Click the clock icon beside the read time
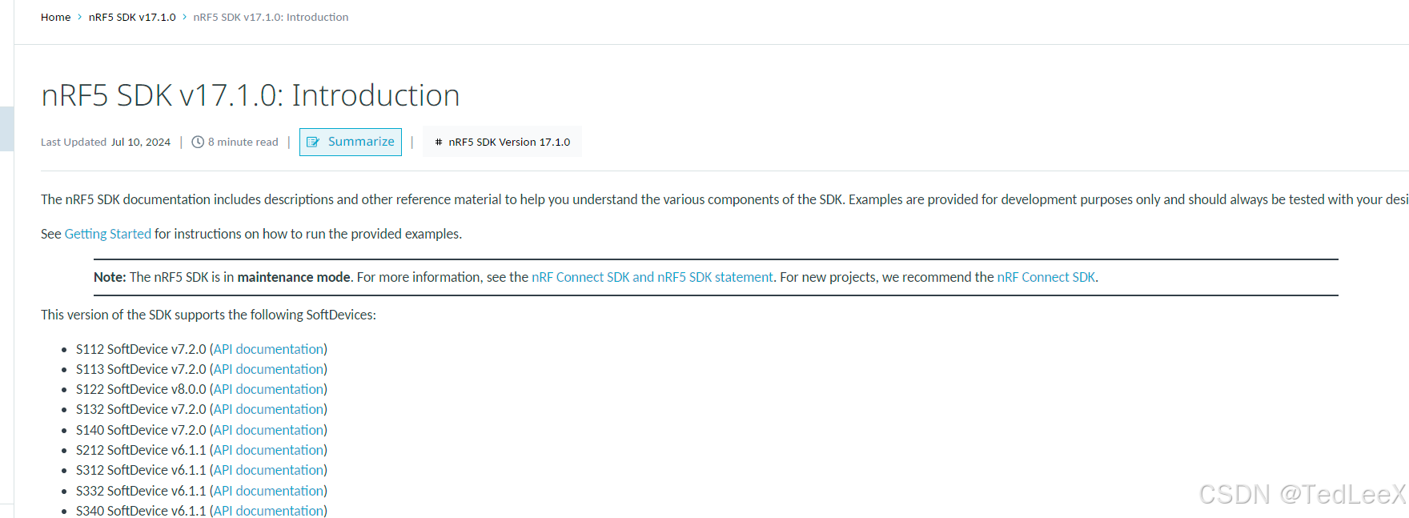 197,142
